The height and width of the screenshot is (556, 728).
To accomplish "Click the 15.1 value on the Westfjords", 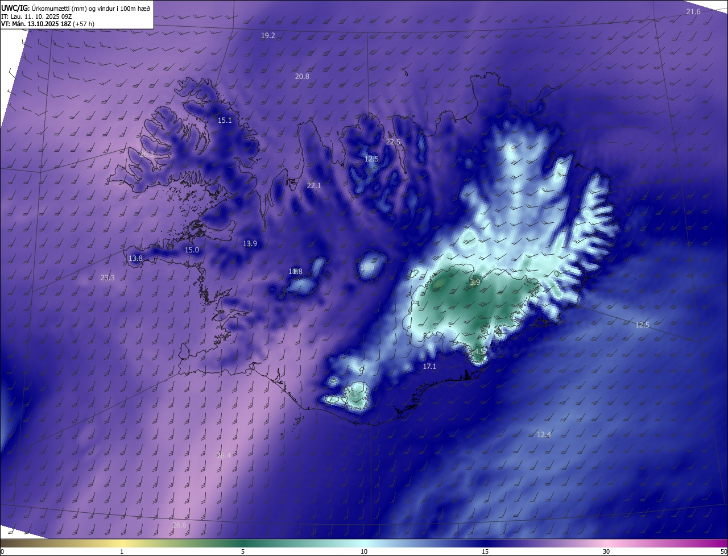I will [x=225, y=121].
